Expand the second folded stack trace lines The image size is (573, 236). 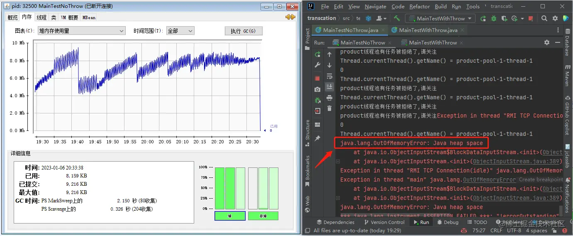point(338,198)
